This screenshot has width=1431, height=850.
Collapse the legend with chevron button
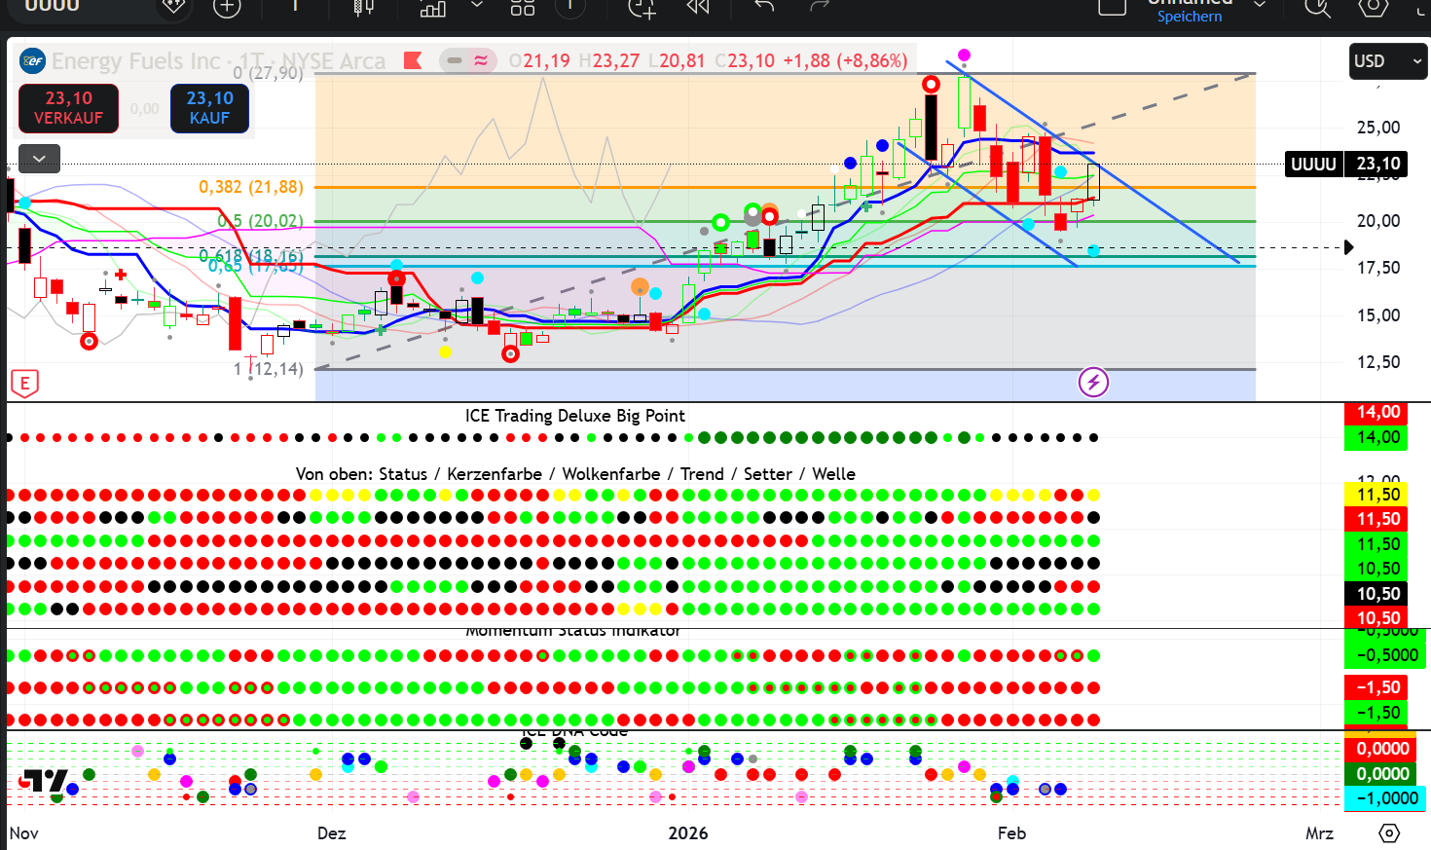(x=39, y=158)
